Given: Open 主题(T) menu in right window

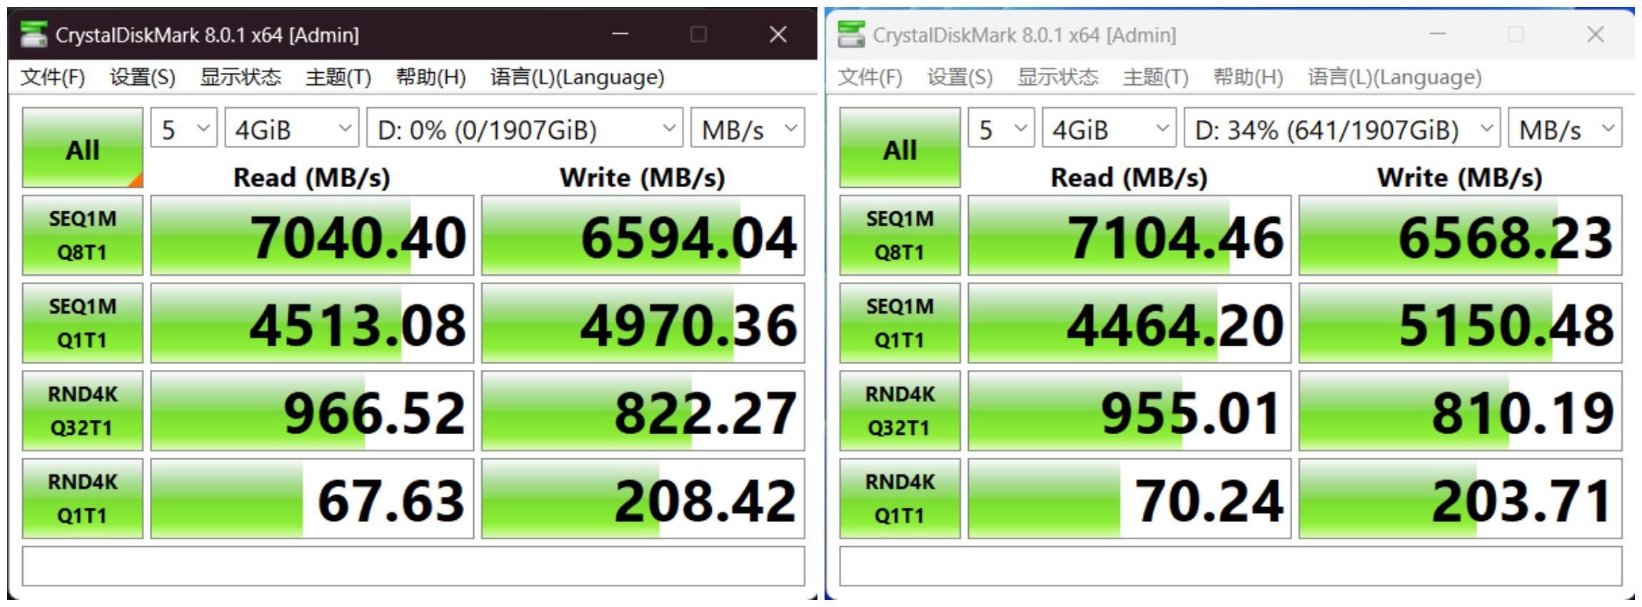Looking at the screenshot, I should pyautogui.click(x=1156, y=77).
